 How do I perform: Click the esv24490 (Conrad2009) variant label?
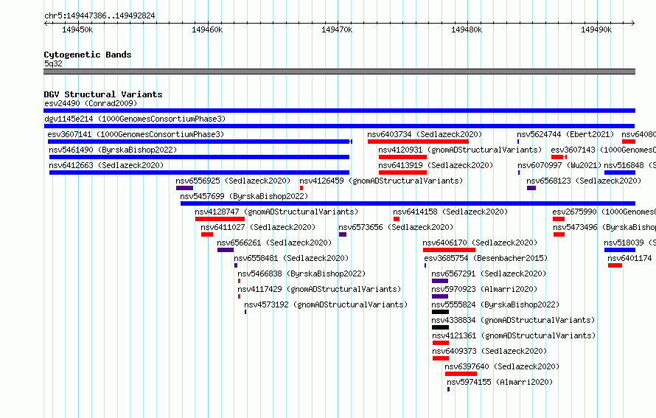point(91,103)
